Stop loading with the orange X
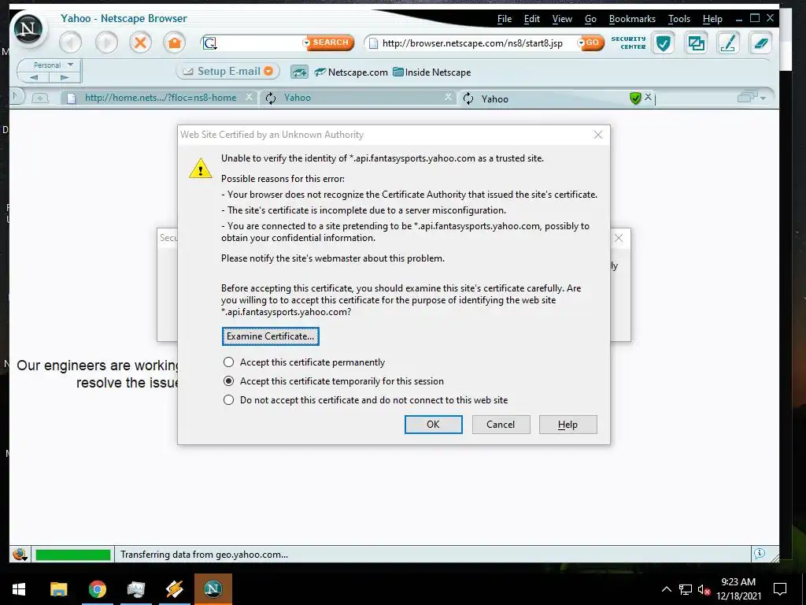Screen dimensions: 806x605 [140, 43]
